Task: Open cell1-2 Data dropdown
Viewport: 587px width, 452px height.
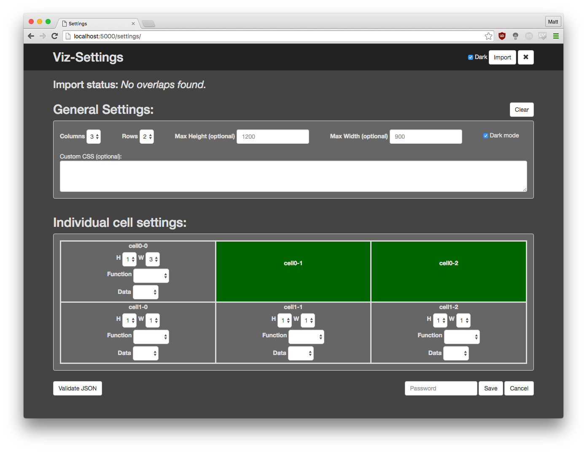Action: coord(456,353)
